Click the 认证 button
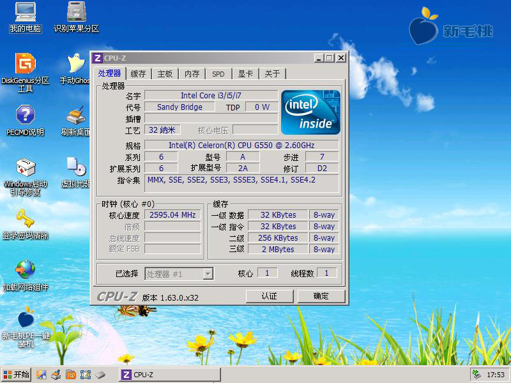 pyautogui.click(x=270, y=296)
